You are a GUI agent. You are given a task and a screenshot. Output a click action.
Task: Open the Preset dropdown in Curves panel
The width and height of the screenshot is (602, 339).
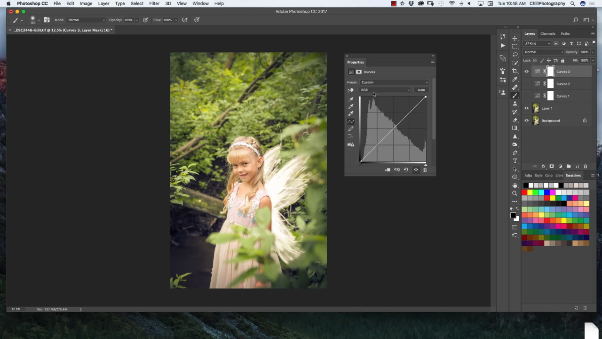tap(394, 82)
